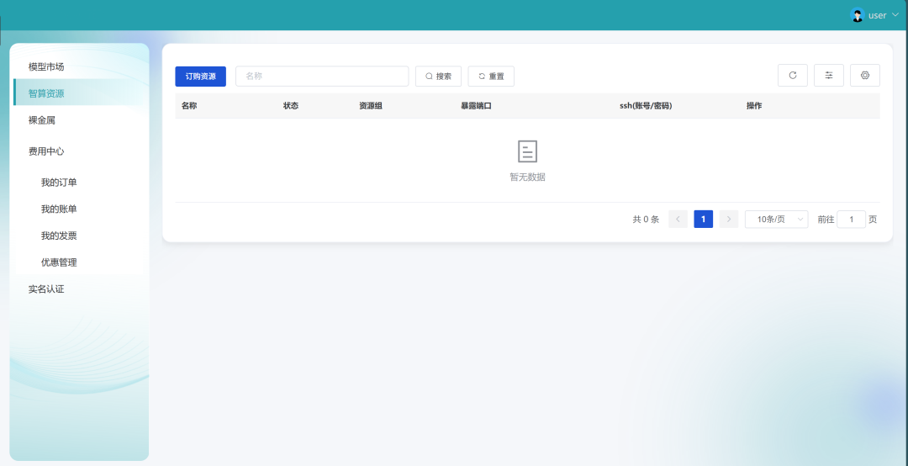Open 模型市场 in the sidebar
Viewport: 908px width, 466px height.
[x=46, y=66]
